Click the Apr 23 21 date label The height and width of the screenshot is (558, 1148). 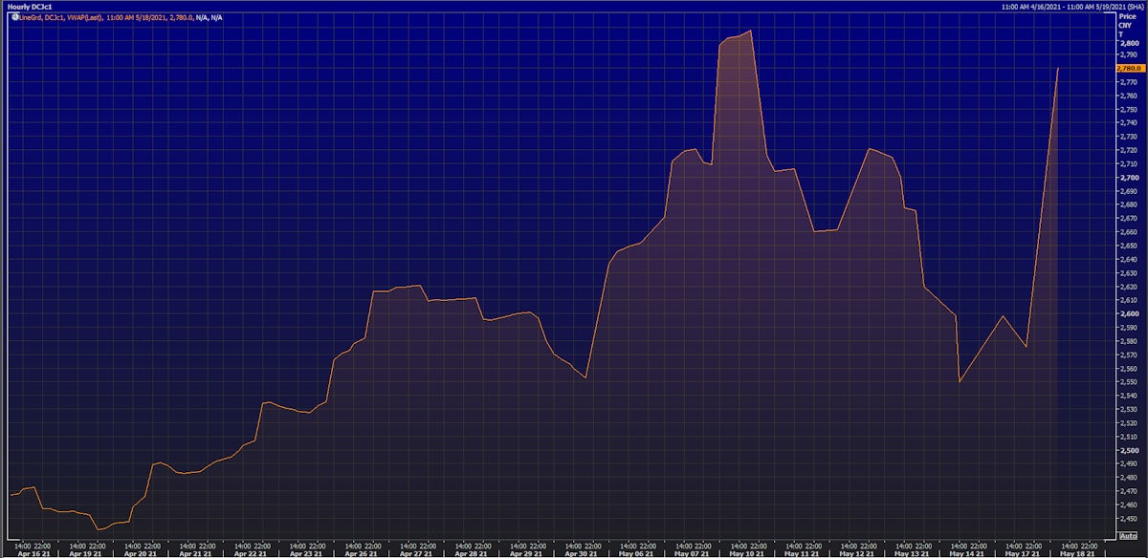click(306, 553)
